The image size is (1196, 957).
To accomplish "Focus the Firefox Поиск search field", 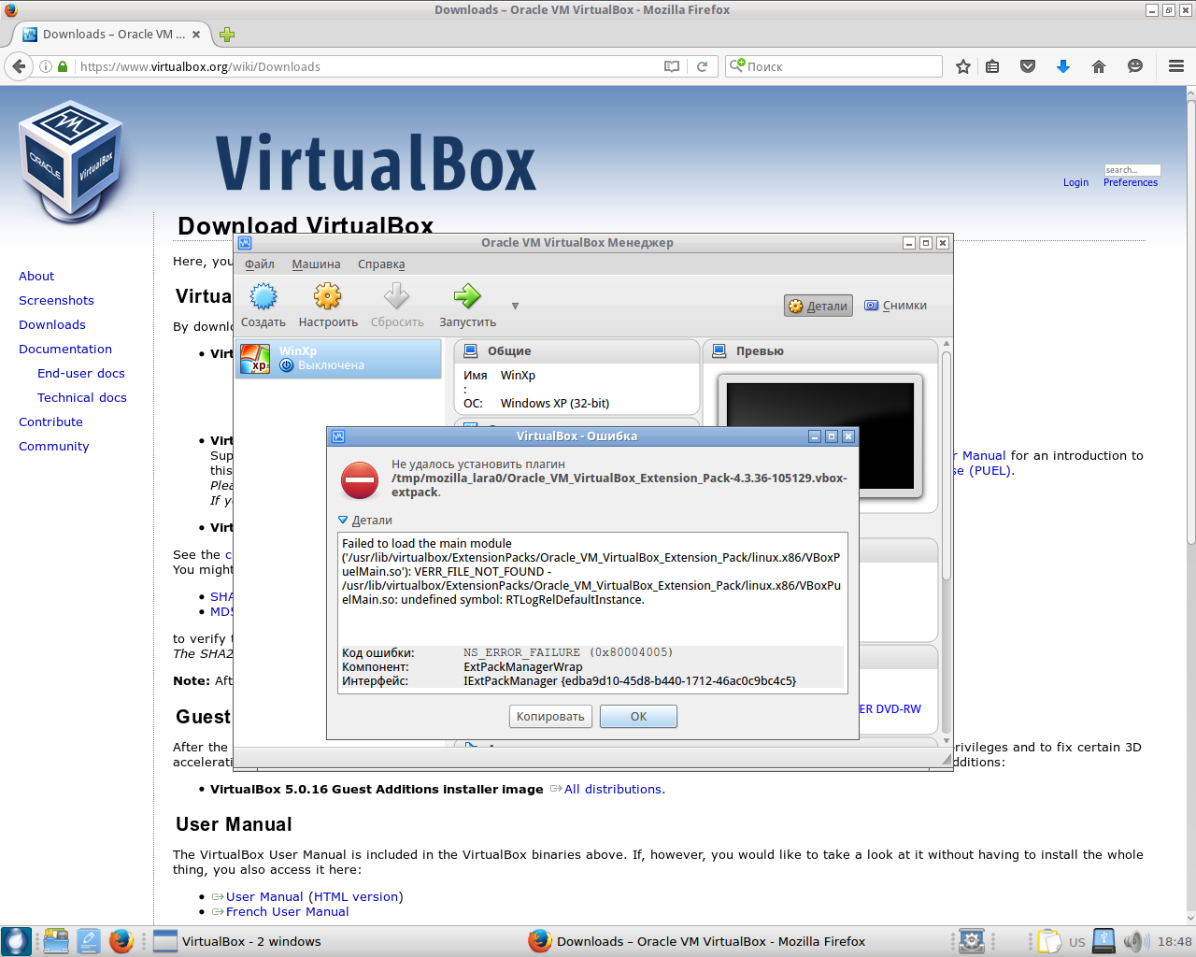I will (x=833, y=66).
